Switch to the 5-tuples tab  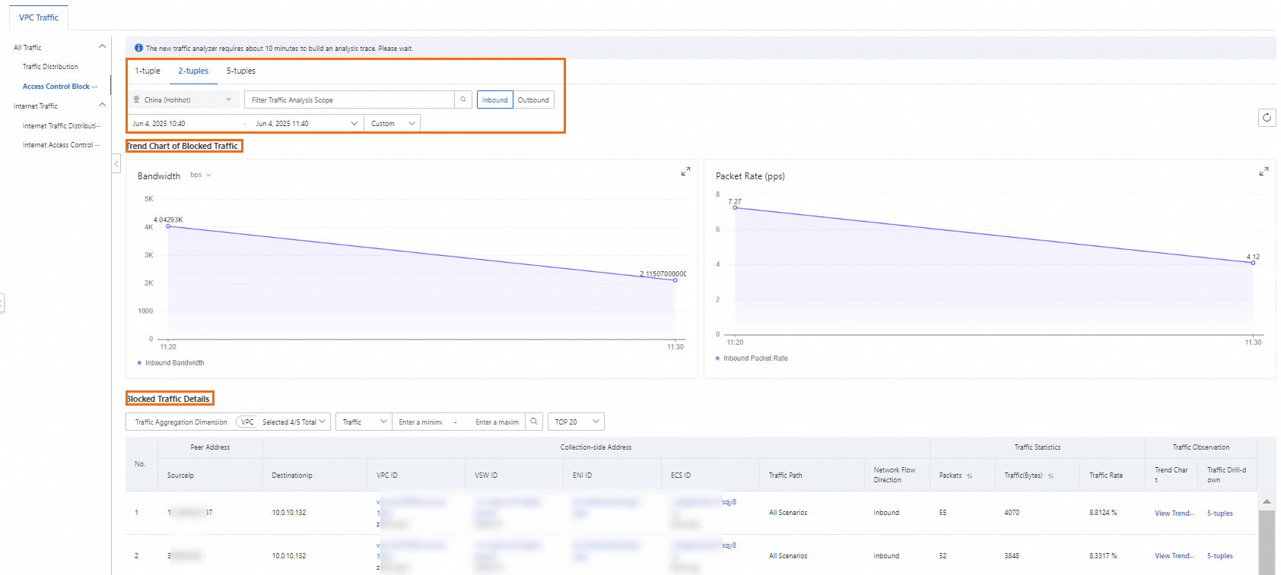coord(241,71)
